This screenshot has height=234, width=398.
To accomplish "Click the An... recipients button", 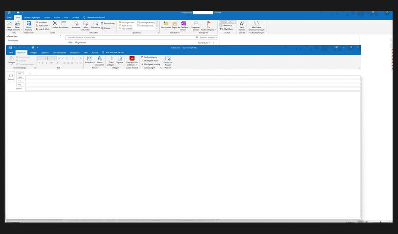I will pyautogui.click(x=20, y=77).
